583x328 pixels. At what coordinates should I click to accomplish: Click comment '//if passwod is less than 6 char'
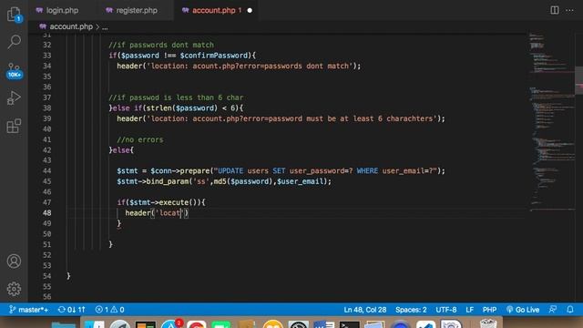tap(176, 97)
